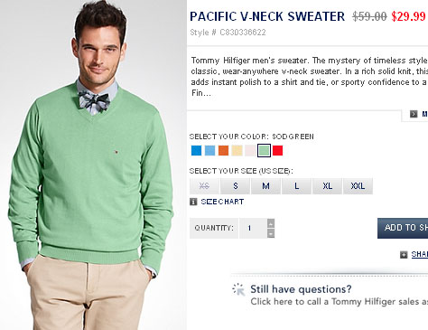Decrease quantity with the down arrow

271,233
